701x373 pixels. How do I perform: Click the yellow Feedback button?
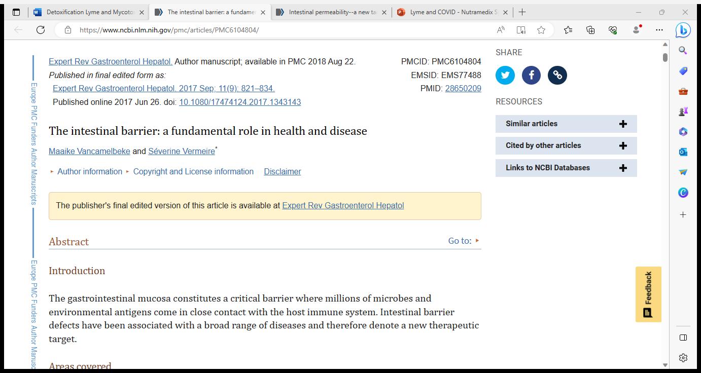coord(648,294)
